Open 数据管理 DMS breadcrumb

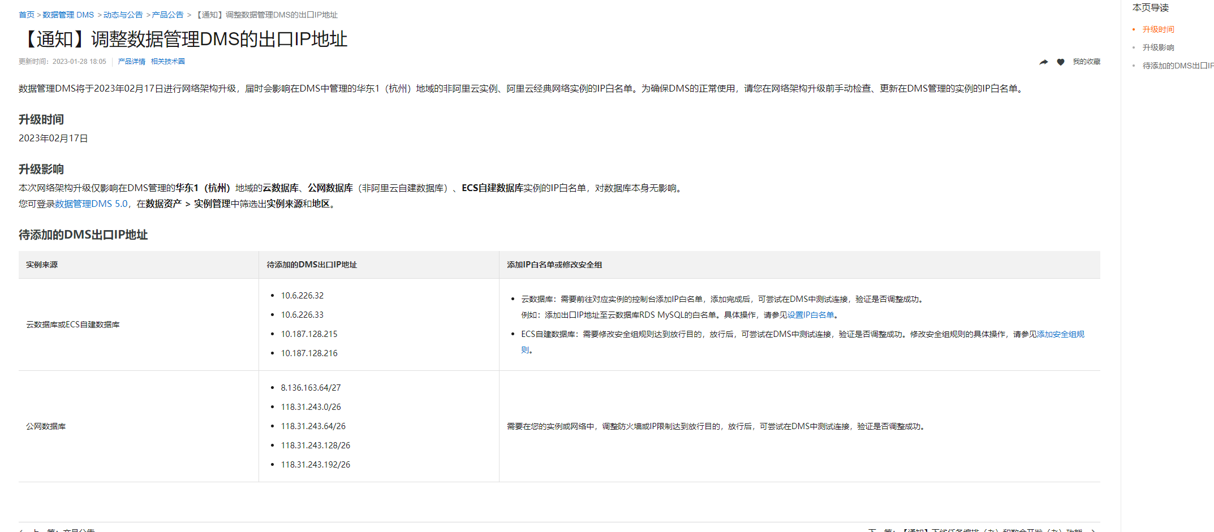[68, 15]
